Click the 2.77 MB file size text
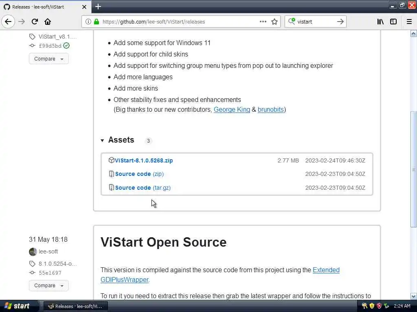 tap(288, 160)
